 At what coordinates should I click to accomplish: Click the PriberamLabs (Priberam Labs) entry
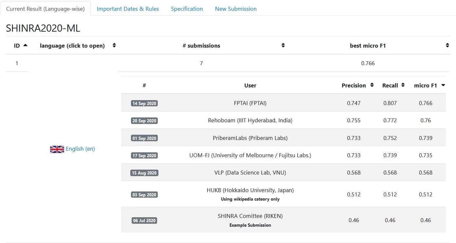(x=250, y=138)
